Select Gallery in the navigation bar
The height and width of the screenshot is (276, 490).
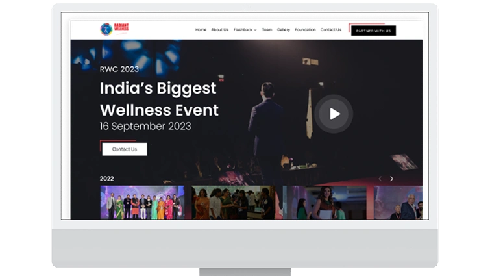(284, 30)
